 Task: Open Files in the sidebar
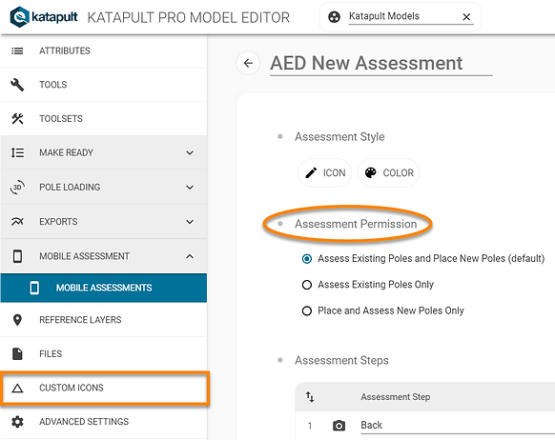104,353
